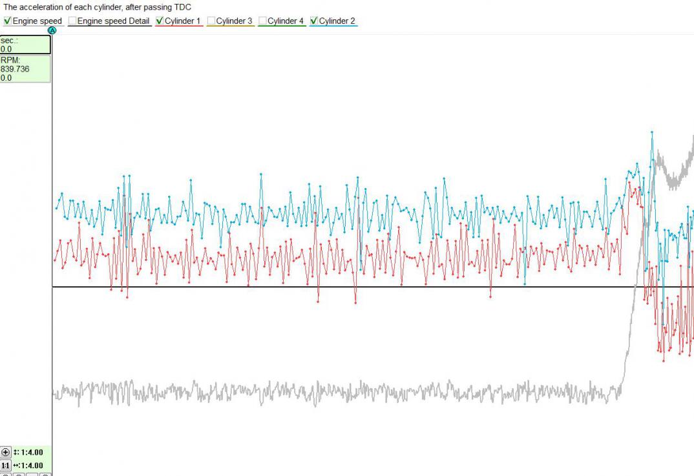Click the 1:1 zoom reset button
The height and width of the screenshot is (476, 694).
tap(5, 466)
